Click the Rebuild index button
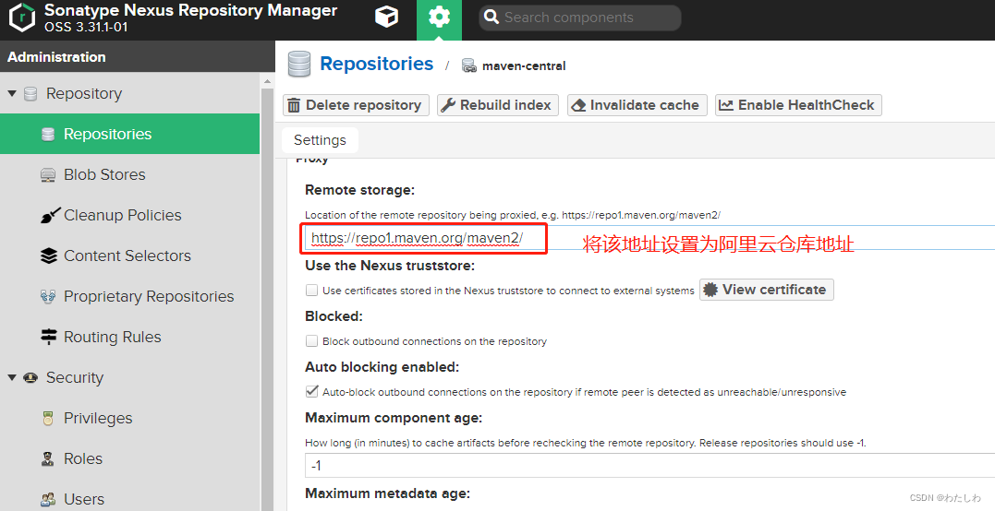 pyautogui.click(x=497, y=105)
